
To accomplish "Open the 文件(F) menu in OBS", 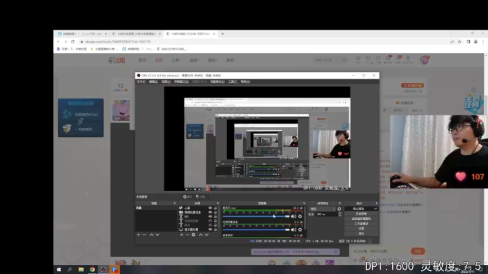I will coord(141,82).
